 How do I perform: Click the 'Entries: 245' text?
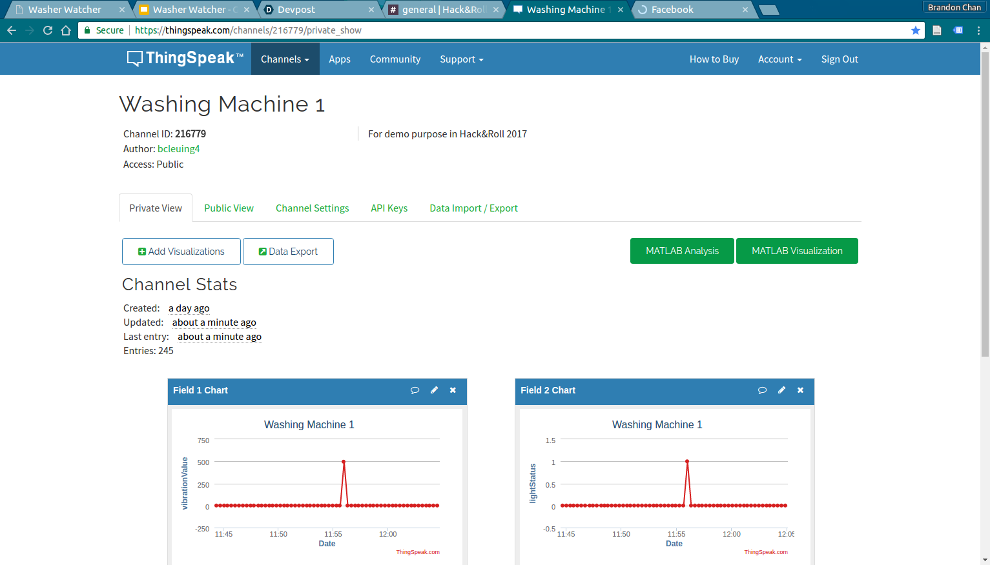pyautogui.click(x=149, y=351)
